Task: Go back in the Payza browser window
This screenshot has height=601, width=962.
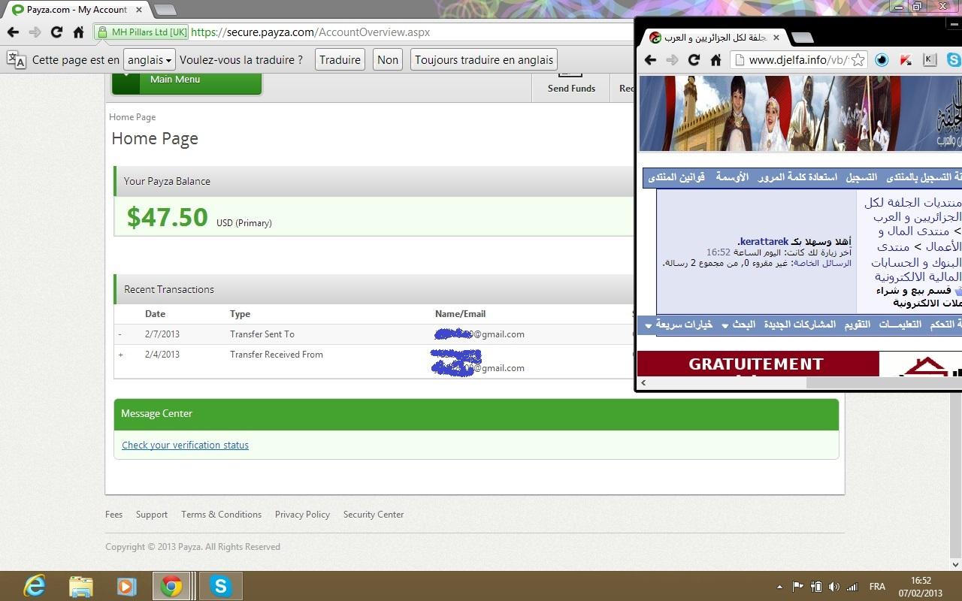Action: point(13,32)
